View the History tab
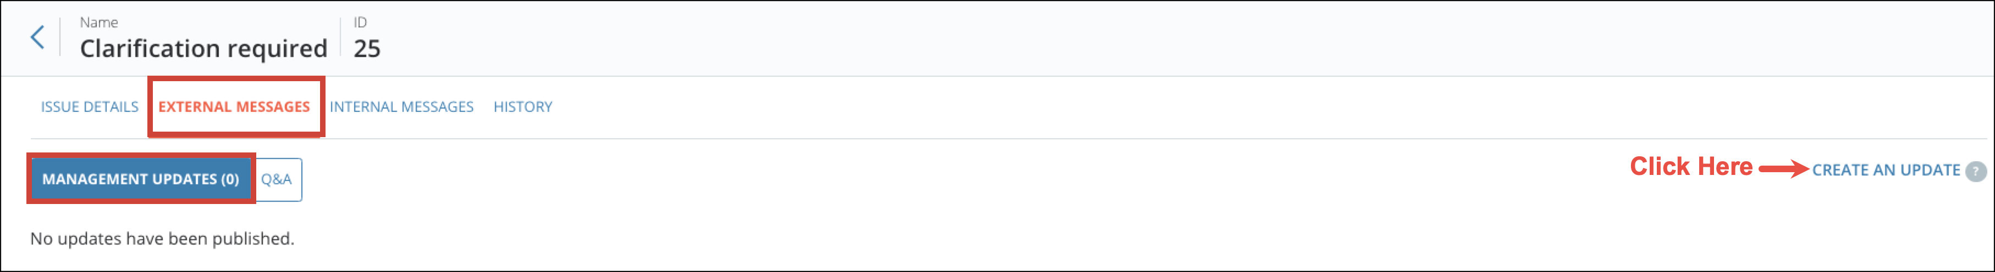This screenshot has height=272, width=1995. (523, 106)
